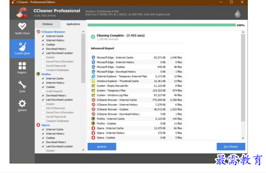The image size is (266, 173).
Task: Switch to the Windows tab
Action: pos(47,24)
